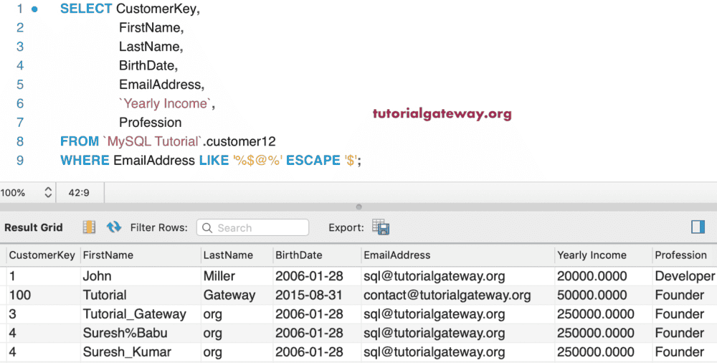Click the LastName column header
The width and height of the screenshot is (717, 363).
coord(228,255)
